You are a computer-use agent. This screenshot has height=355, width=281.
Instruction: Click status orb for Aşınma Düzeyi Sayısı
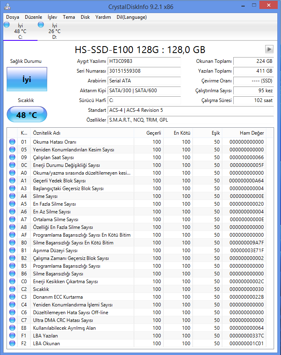(12, 250)
